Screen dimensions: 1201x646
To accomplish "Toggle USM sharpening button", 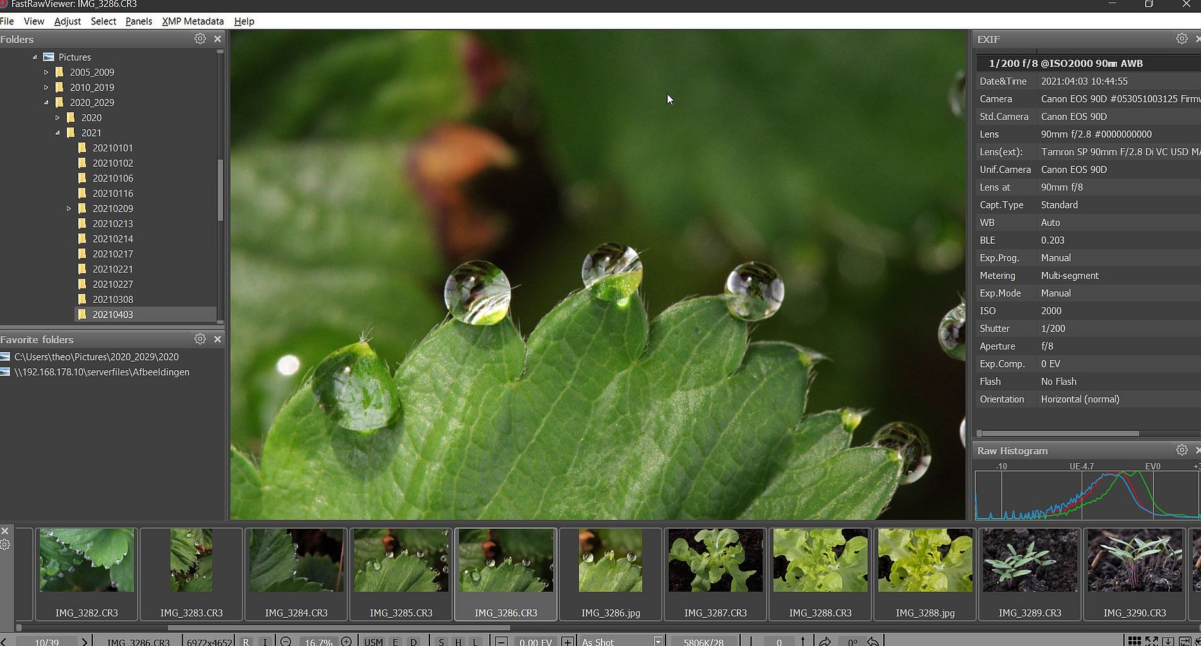I will [373, 642].
